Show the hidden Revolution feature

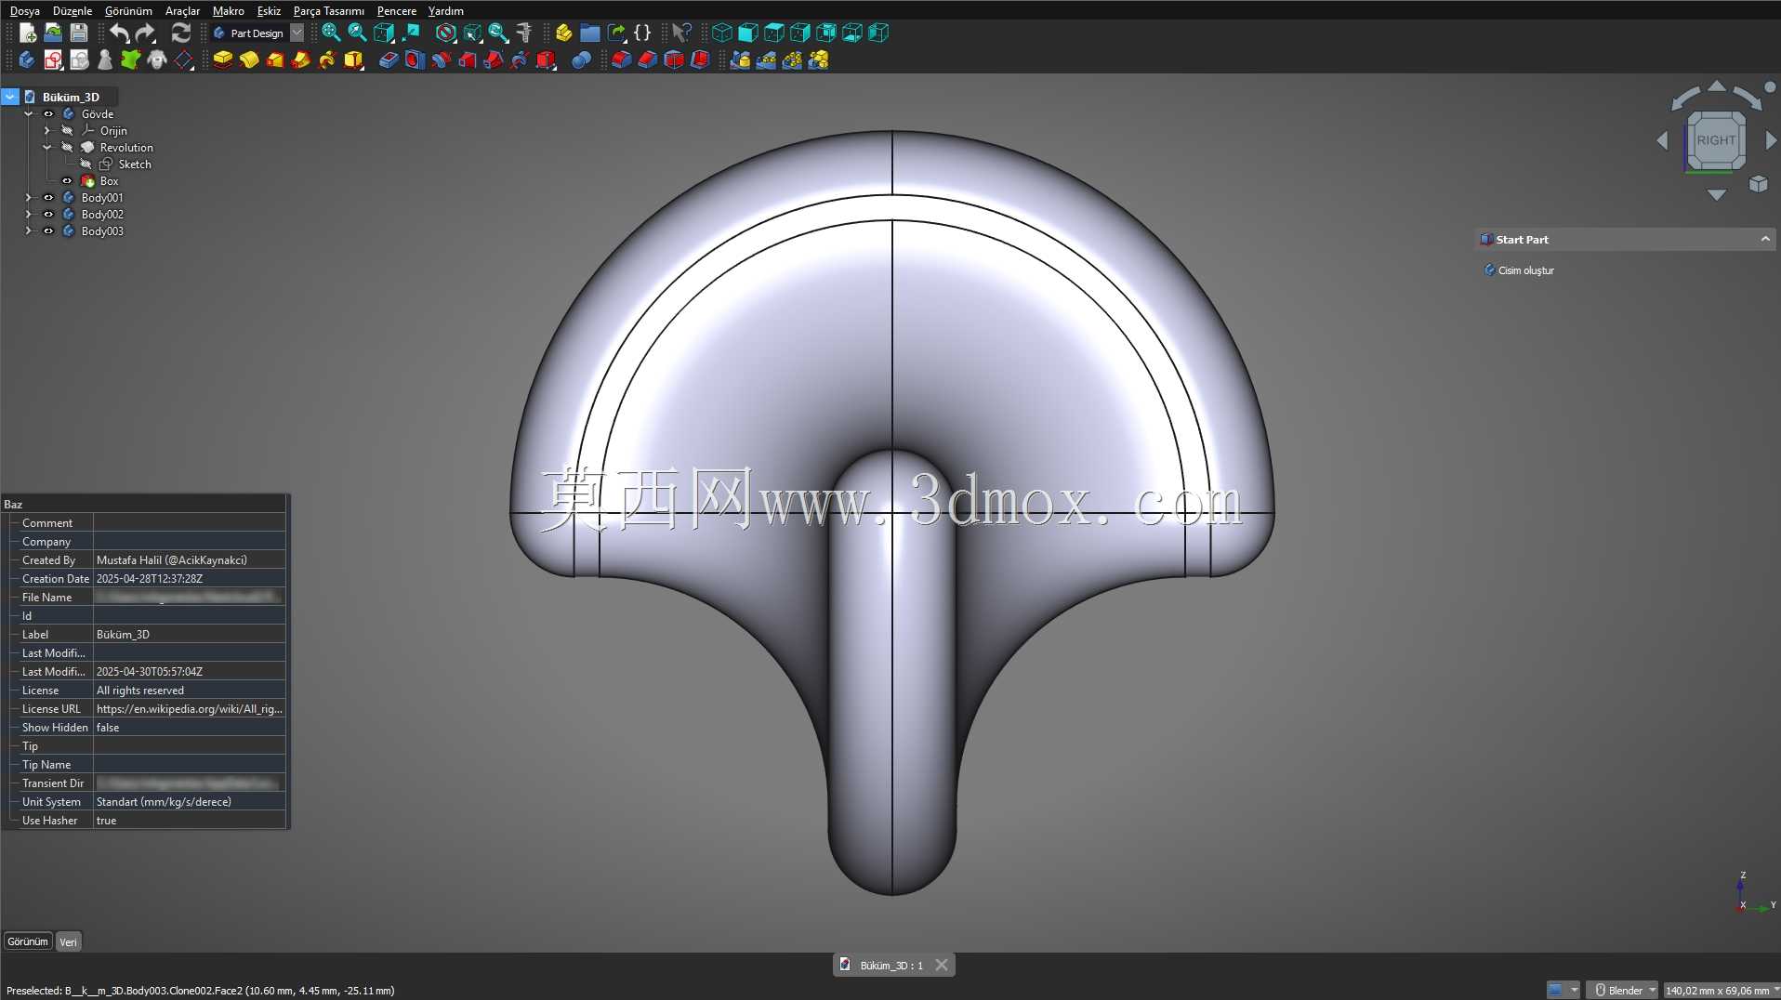click(67, 148)
